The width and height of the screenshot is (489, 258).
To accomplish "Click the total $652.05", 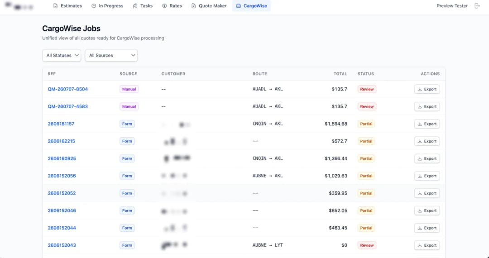I will (338, 210).
